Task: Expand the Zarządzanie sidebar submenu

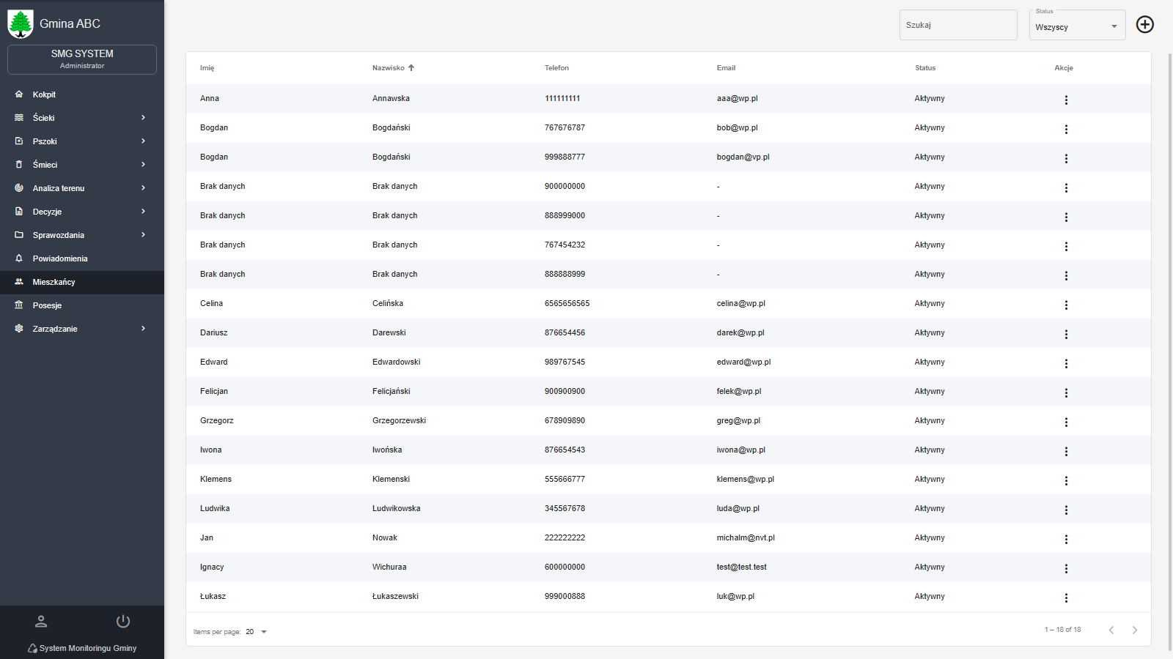Action: click(x=82, y=329)
